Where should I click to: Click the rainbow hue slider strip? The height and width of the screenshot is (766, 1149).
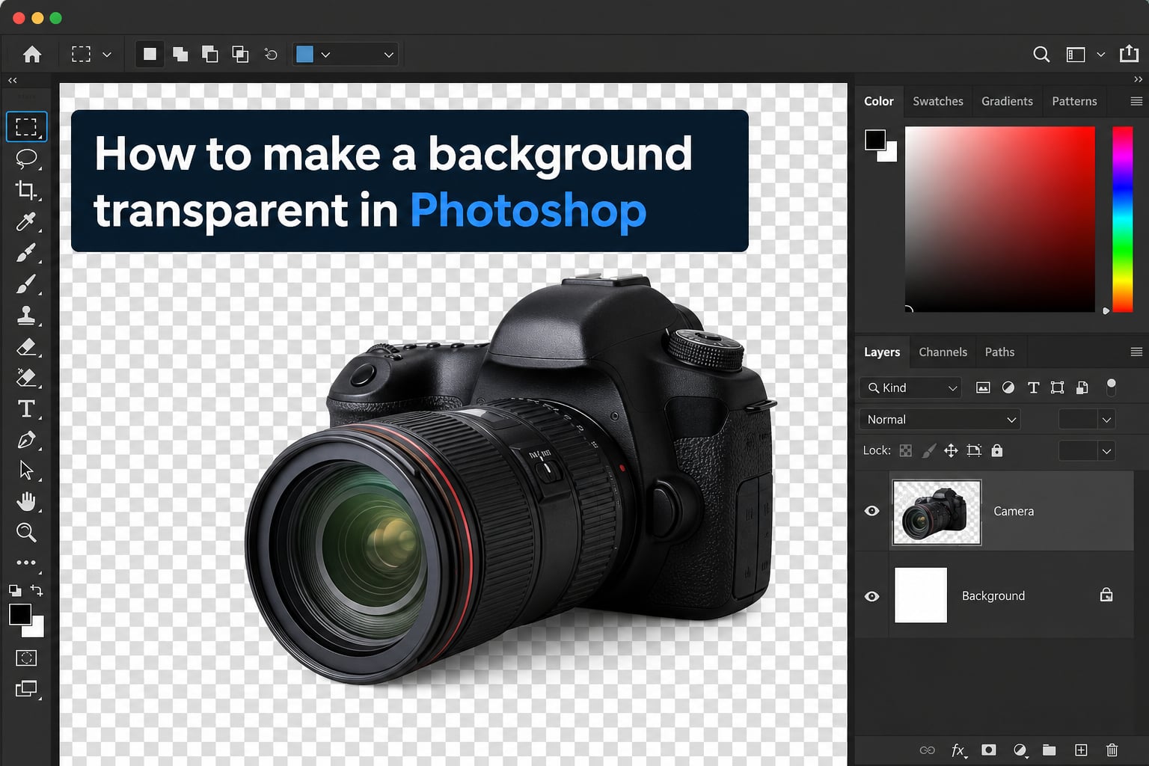click(1122, 219)
